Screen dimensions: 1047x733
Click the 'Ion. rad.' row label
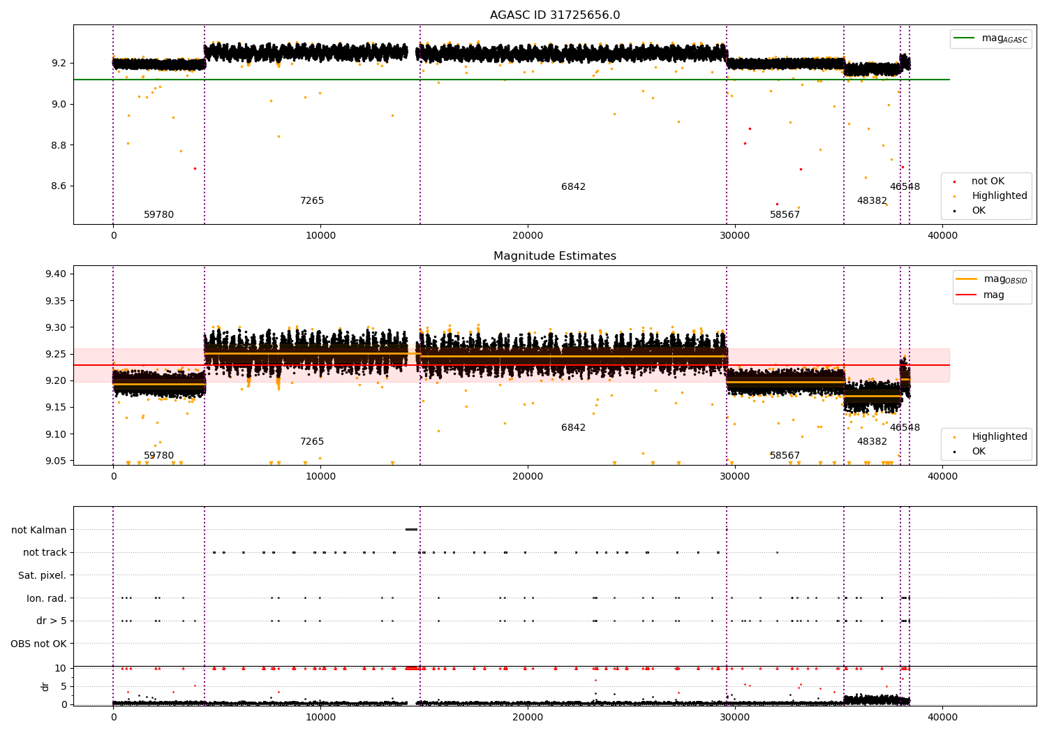coord(47,598)
